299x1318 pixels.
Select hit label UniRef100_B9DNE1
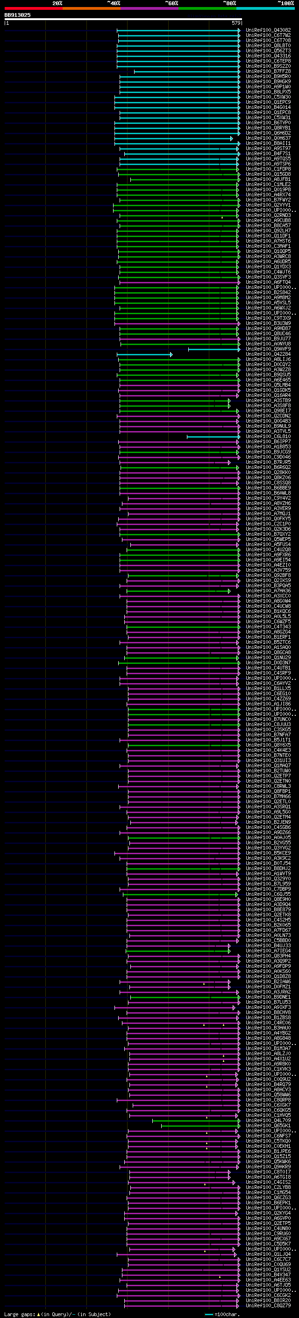pyautogui.click(x=268, y=997)
